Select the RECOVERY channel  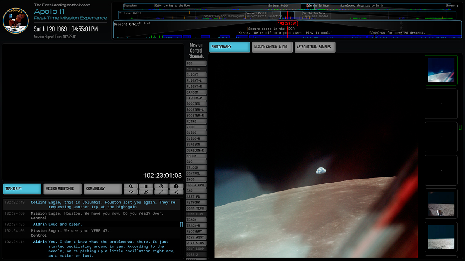coord(196,232)
